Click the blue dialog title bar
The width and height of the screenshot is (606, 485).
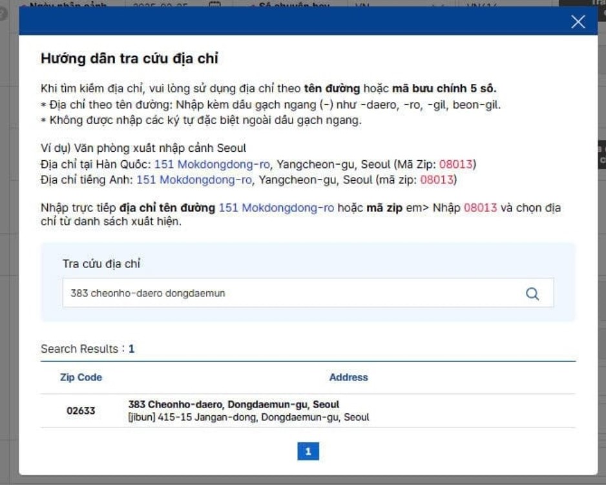tap(291, 22)
